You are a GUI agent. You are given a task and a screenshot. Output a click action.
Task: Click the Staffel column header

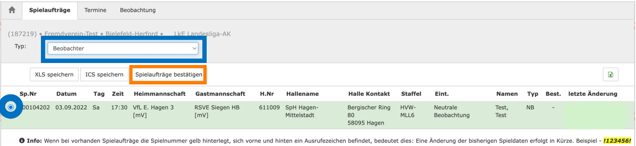point(411,94)
